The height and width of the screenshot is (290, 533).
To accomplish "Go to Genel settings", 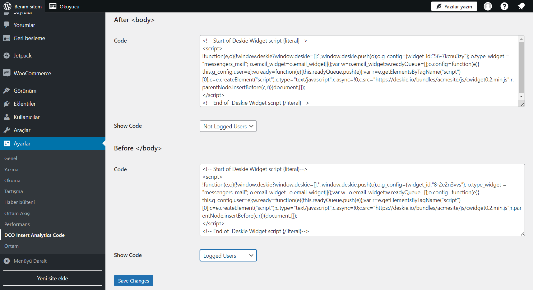I will click(x=11, y=159).
